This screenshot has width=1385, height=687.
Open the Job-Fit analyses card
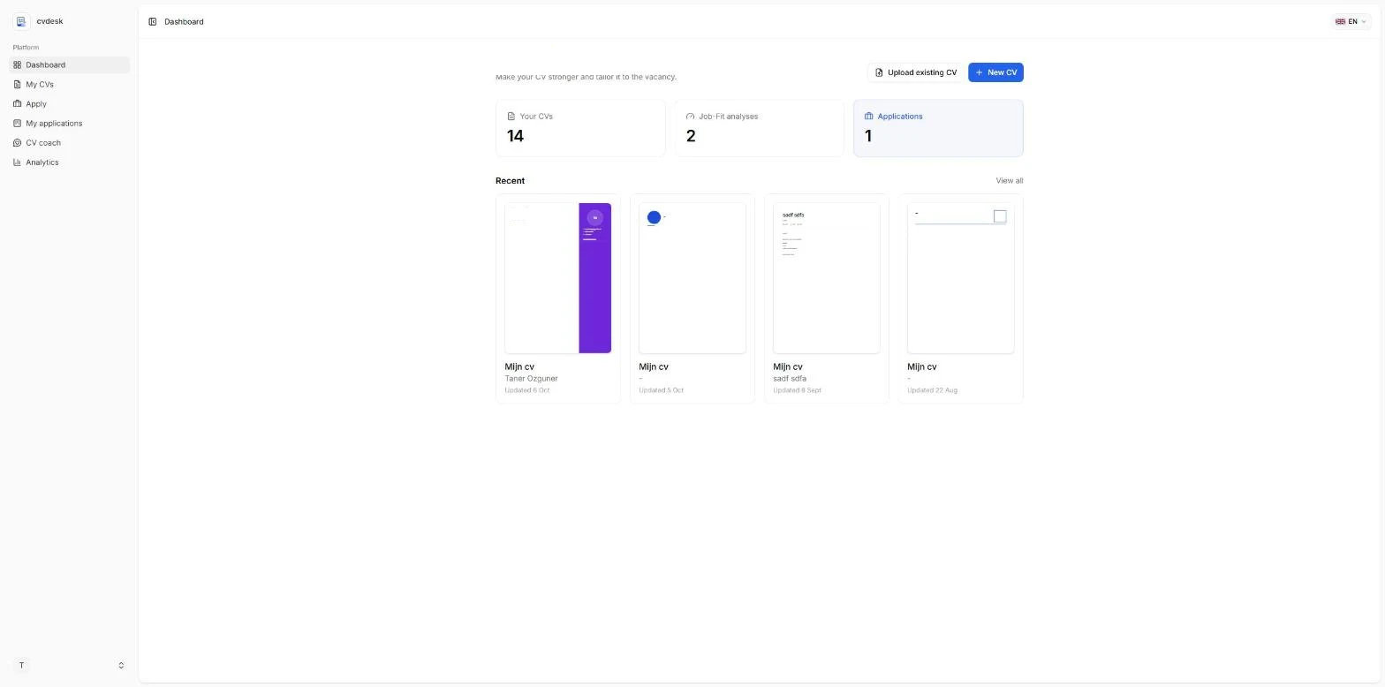pos(759,128)
